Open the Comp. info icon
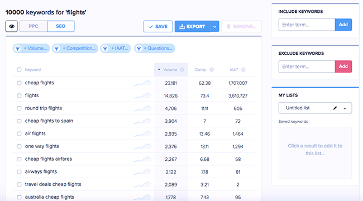The width and height of the screenshot is (363, 201). 212,70
